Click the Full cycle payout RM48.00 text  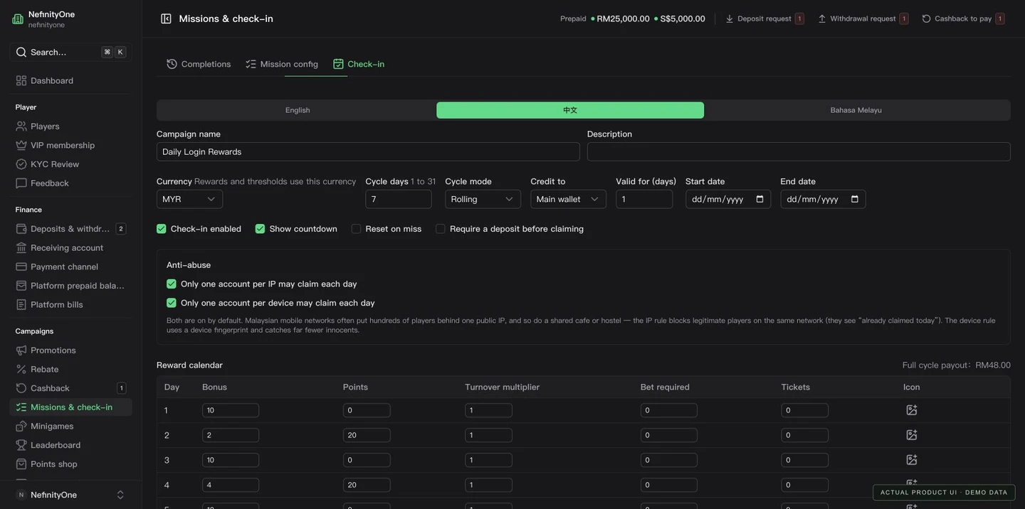pos(957,365)
